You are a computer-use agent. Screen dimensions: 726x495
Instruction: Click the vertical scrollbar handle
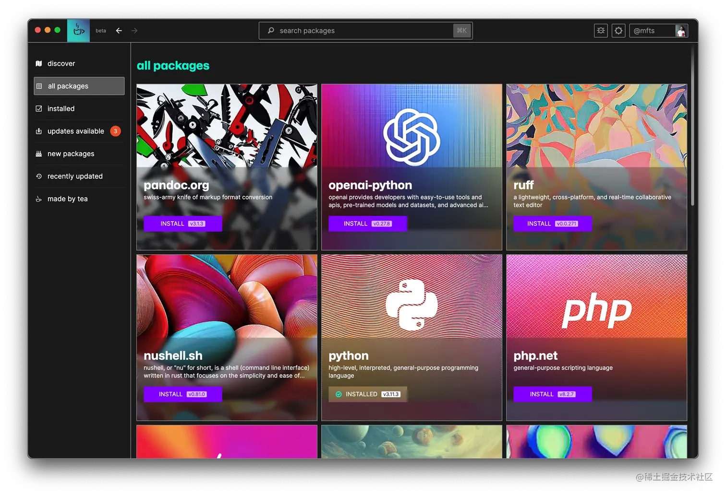(x=692, y=127)
